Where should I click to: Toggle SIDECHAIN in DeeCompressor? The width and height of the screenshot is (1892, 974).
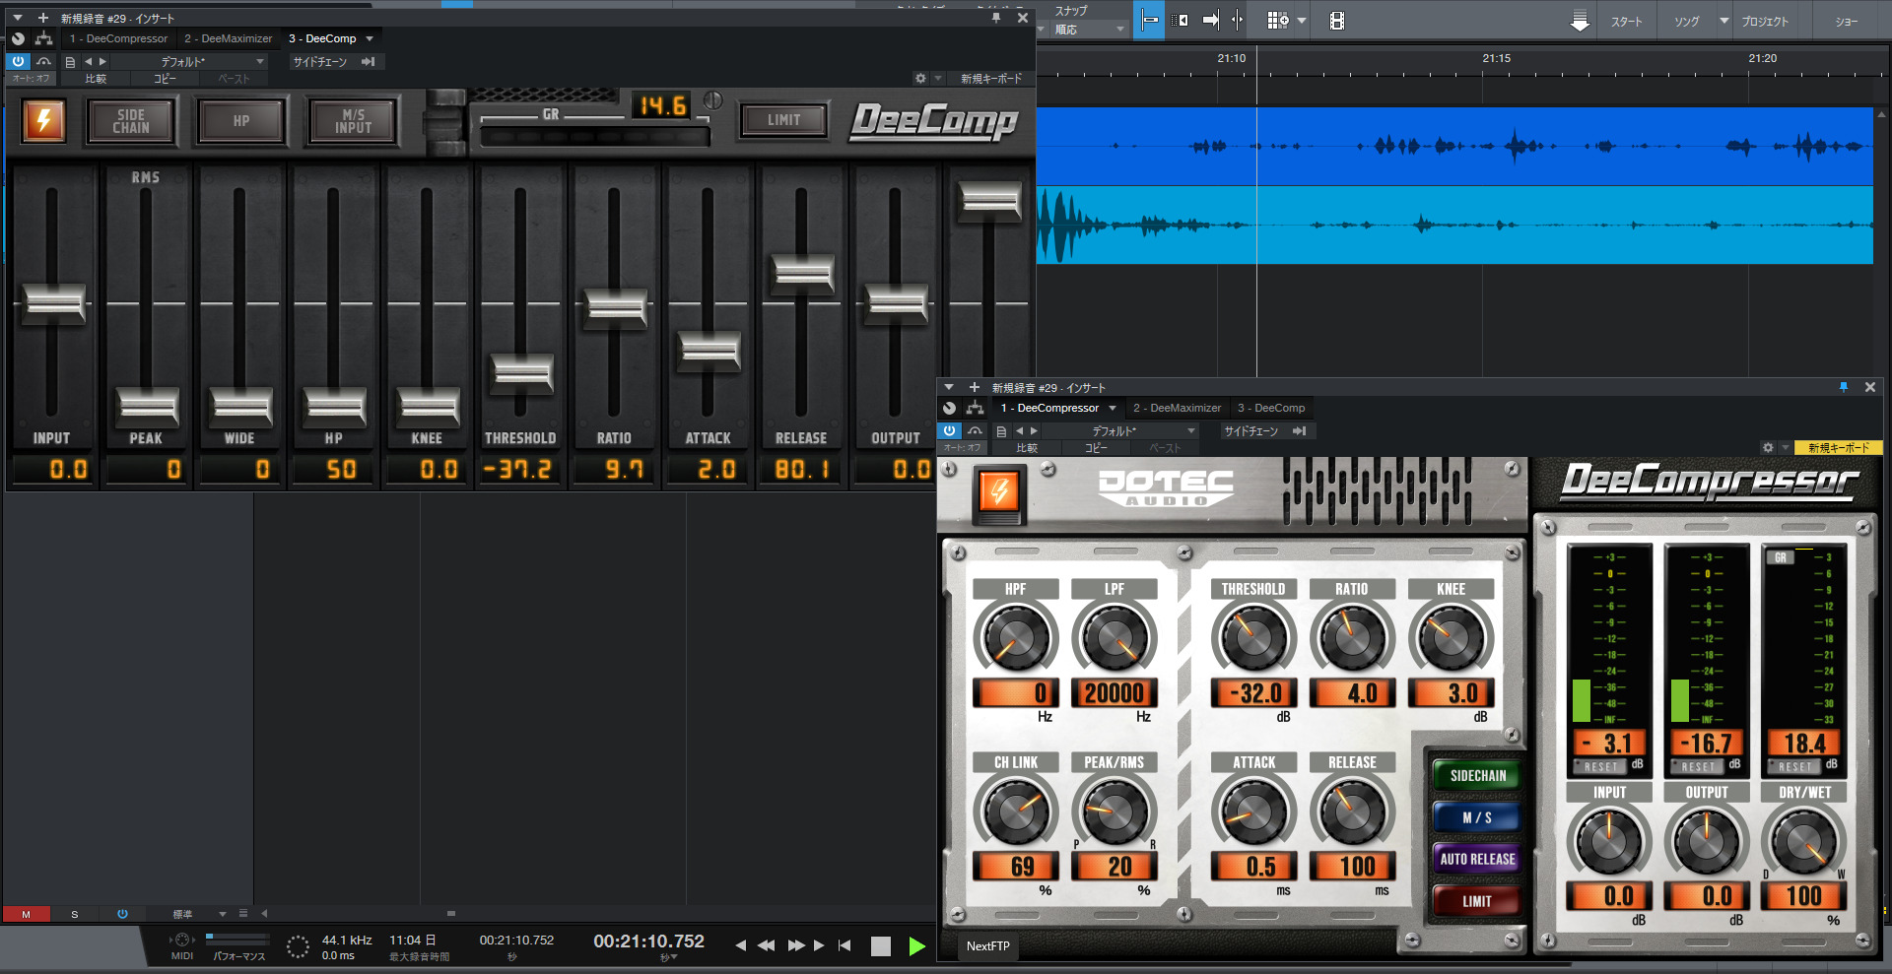[x=1477, y=775]
